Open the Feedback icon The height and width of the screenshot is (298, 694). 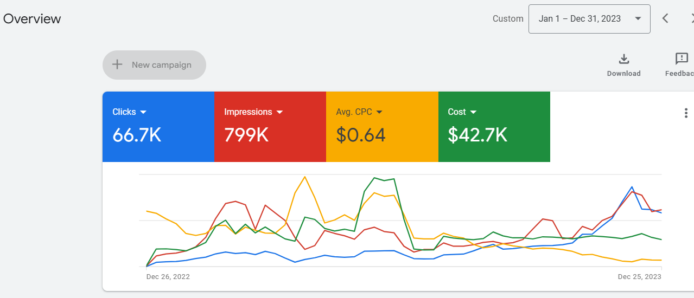click(682, 59)
